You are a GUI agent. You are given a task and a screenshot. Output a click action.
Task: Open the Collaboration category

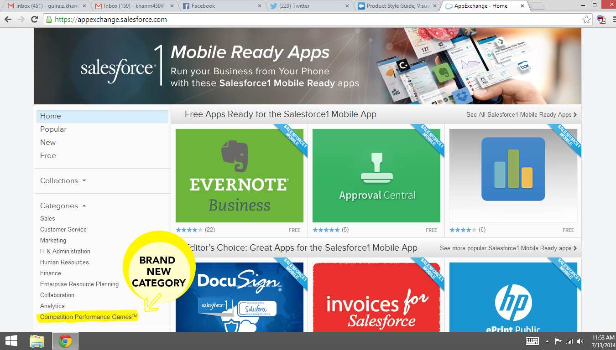[57, 295]
